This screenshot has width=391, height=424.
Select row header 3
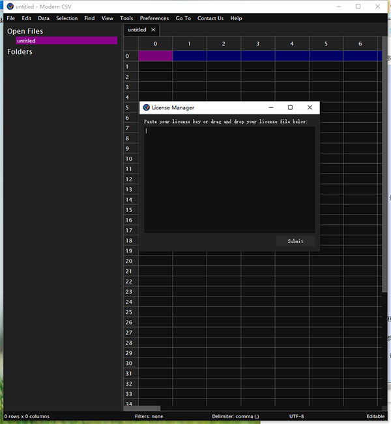(x=131, y=87)
